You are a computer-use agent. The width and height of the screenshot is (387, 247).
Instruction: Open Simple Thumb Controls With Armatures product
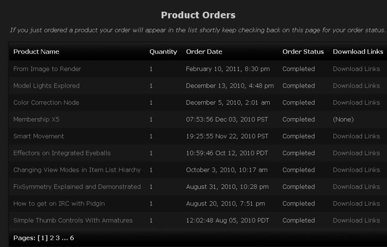[73, 220]
